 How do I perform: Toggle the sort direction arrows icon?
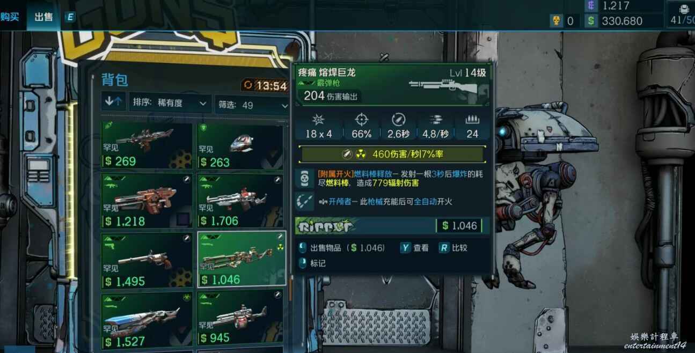114,102
